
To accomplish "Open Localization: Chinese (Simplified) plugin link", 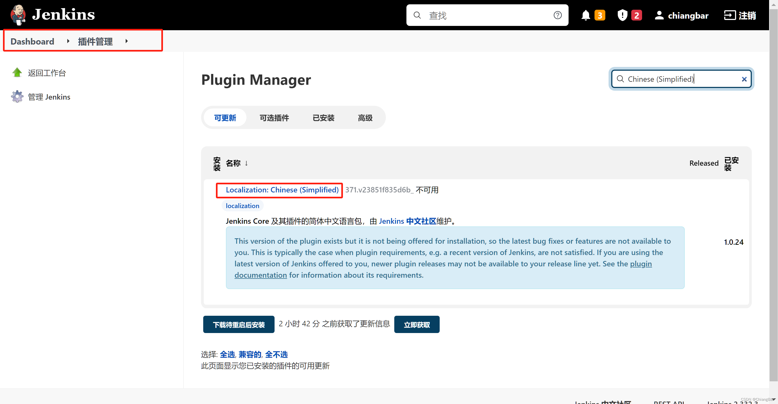I will point(282,190).
